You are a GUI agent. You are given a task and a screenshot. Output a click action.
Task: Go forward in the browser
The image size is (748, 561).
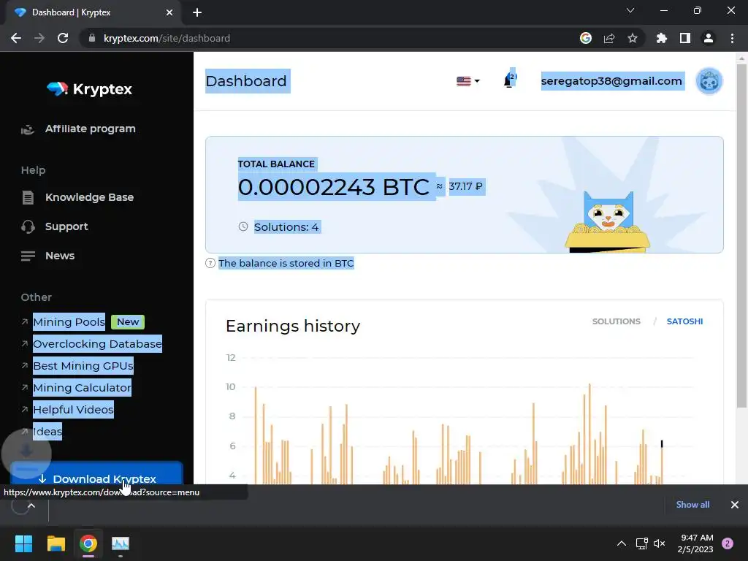[39, 38]
